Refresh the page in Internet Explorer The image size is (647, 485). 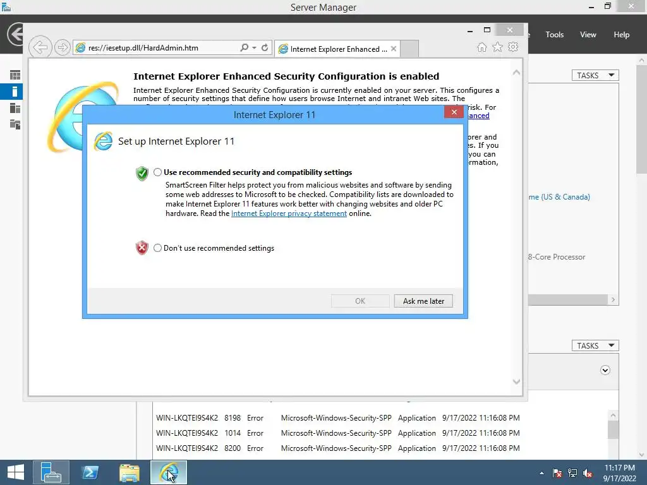(x=265, y=48)
